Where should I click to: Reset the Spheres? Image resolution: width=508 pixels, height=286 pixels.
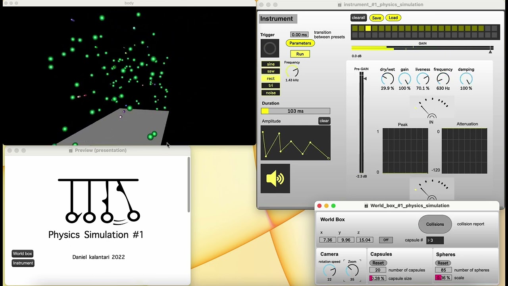tap(443, 263)
